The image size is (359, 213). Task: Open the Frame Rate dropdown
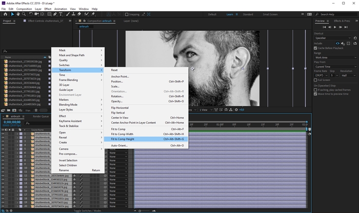point(321,75)
